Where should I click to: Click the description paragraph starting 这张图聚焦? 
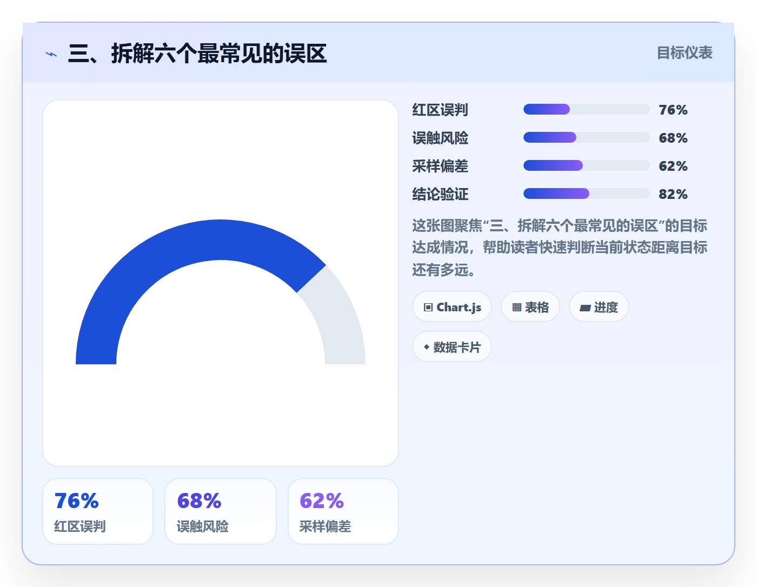point(560,248)
